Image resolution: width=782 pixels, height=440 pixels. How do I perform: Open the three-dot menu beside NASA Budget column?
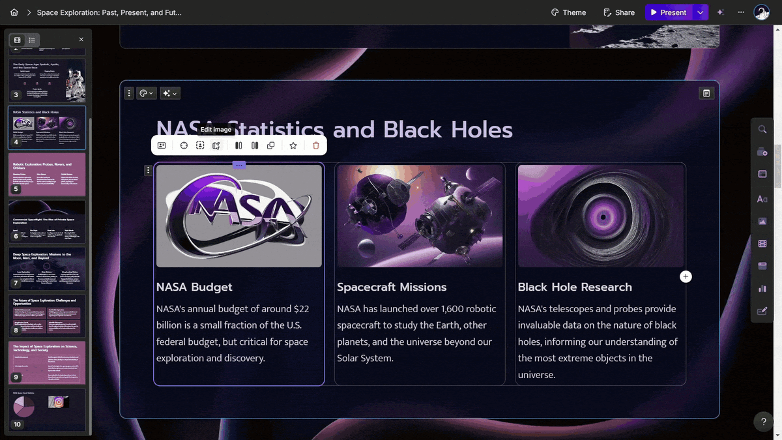click(148, 170)
